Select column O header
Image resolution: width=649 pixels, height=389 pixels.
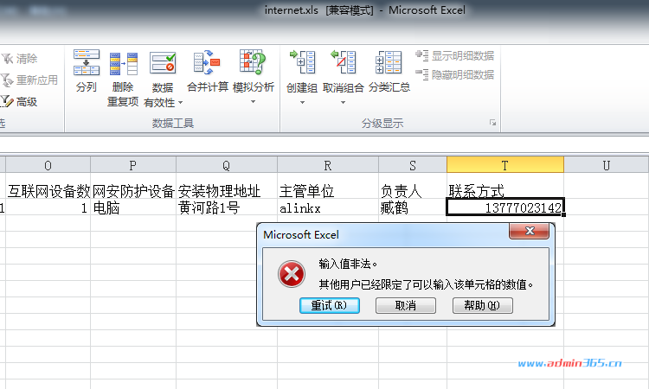point(48,165)
